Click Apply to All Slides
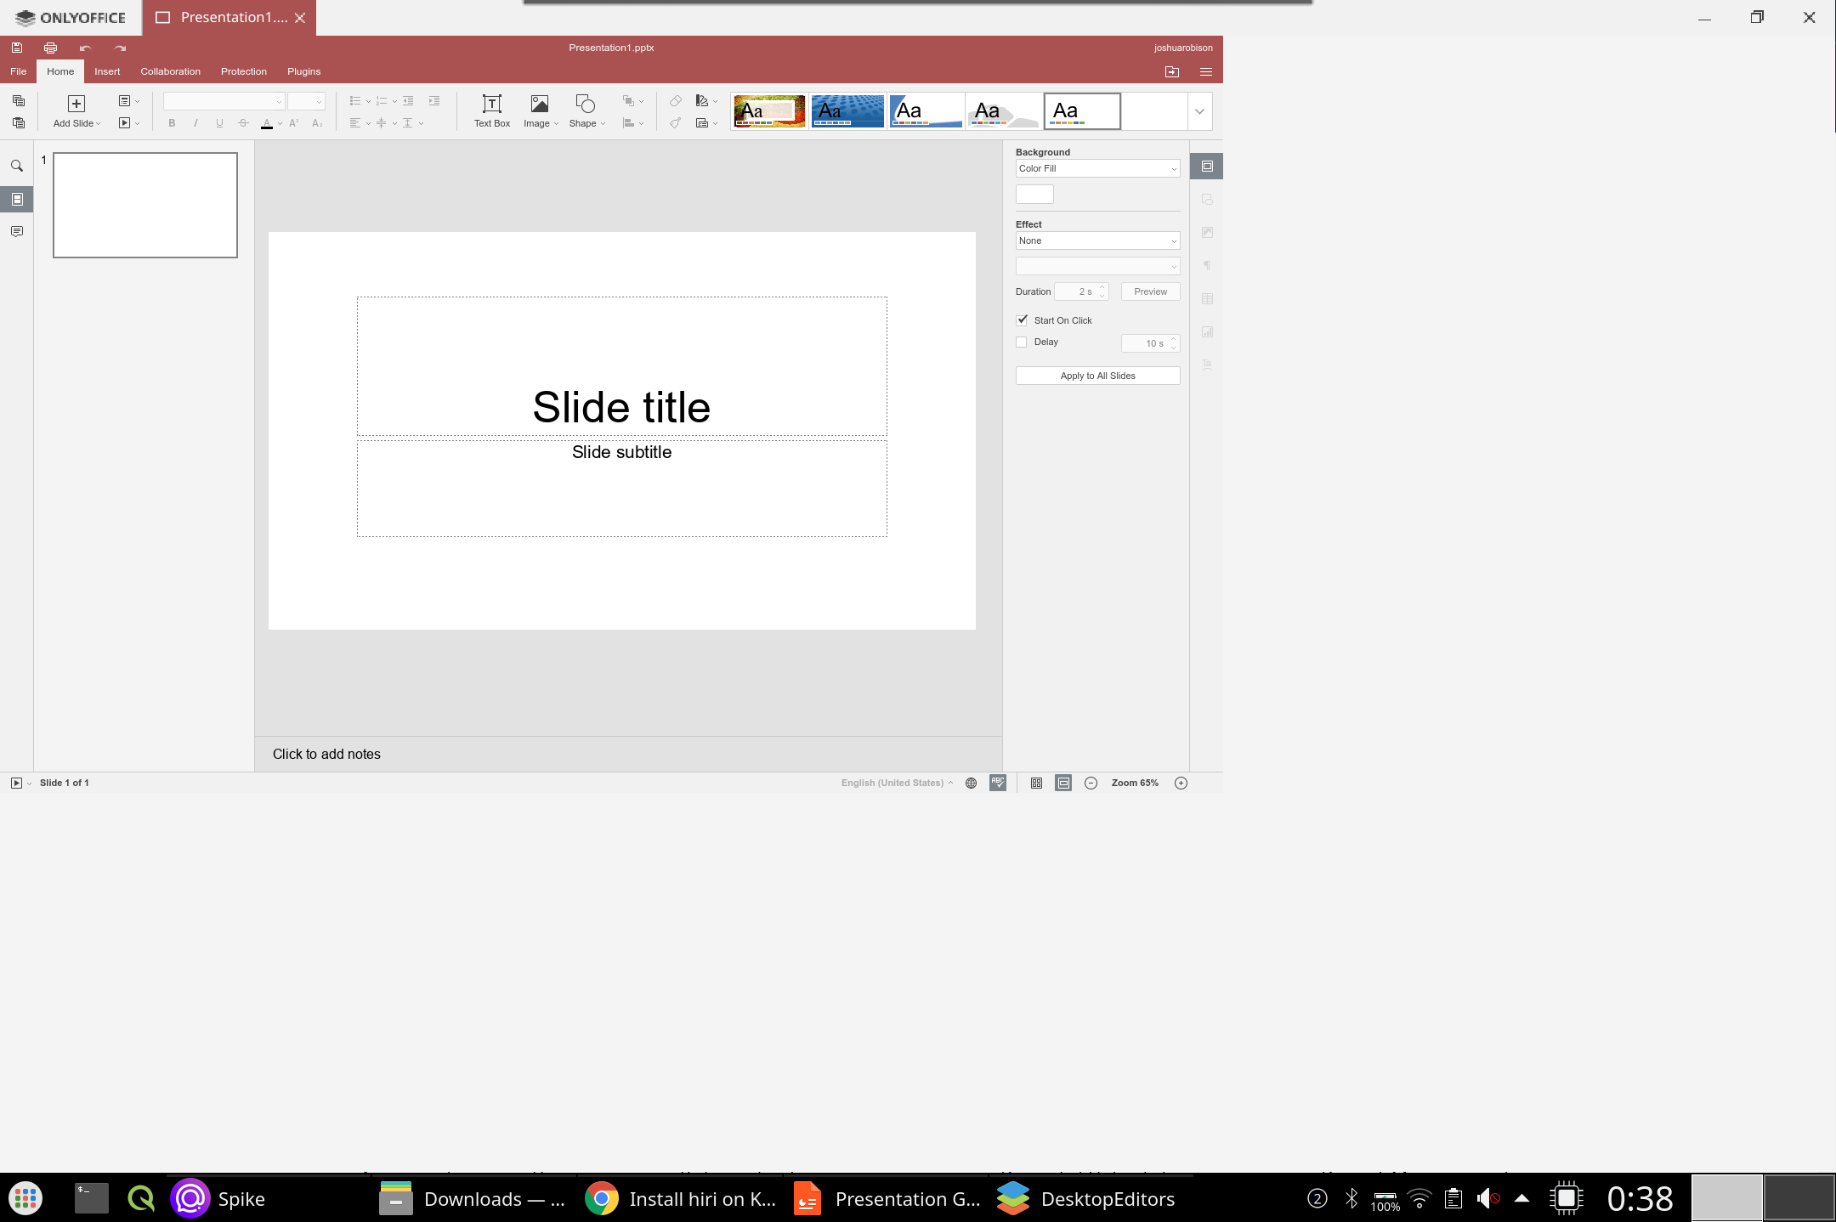Screen dimensions: 1836x1222 (1097, 376)
